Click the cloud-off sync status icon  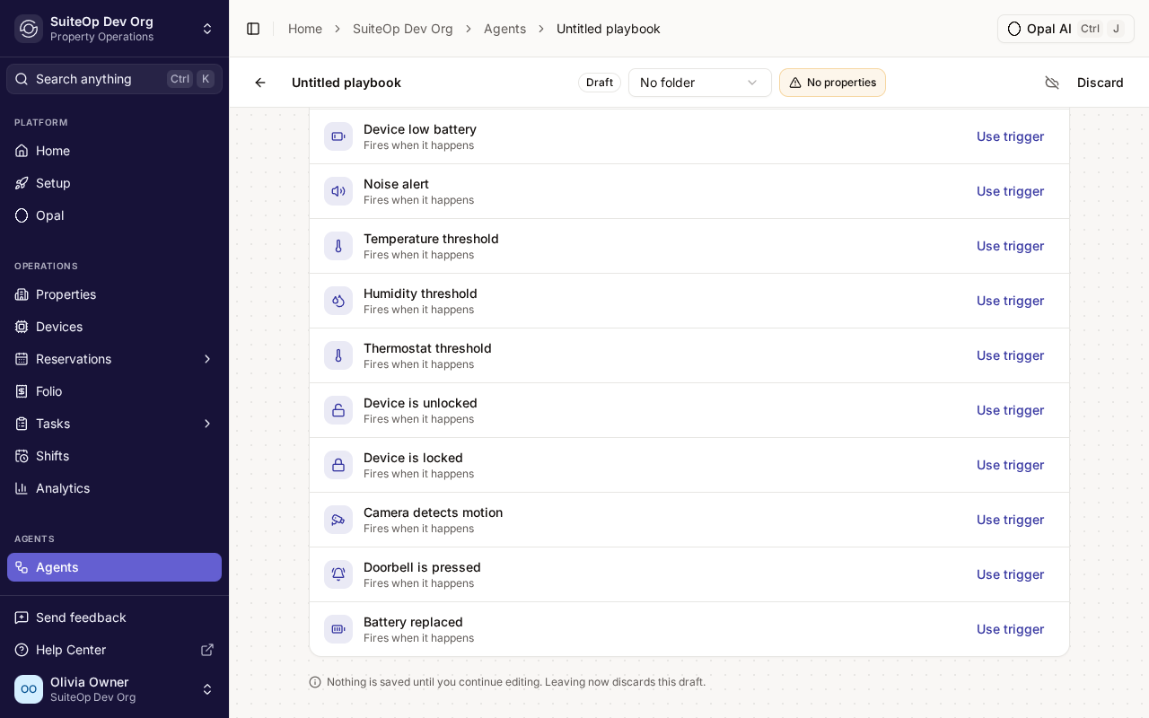tap(1052, 83)
